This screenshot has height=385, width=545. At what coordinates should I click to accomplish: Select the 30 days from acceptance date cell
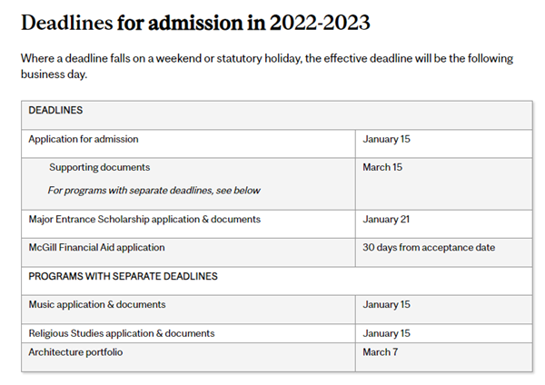[444, 252]
